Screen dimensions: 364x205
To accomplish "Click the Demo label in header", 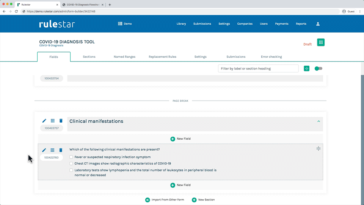I will pyautogui.click(x=128, y=24).
